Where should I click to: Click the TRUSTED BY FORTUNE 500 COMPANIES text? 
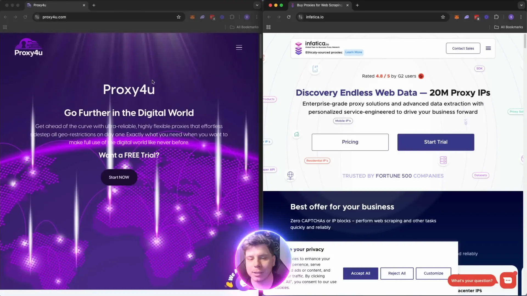393,176
